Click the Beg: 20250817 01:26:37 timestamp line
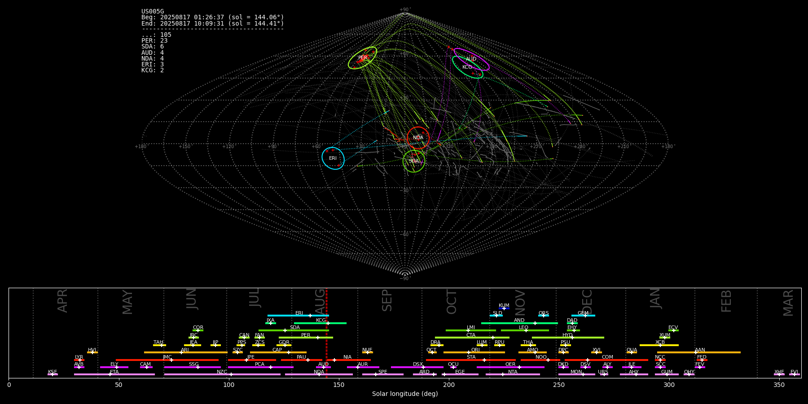The width and height of the screenshot is (808, 404). click(213, 18)
